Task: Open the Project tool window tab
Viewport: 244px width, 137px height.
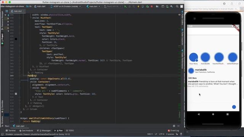Action: [x=2, y=39]
